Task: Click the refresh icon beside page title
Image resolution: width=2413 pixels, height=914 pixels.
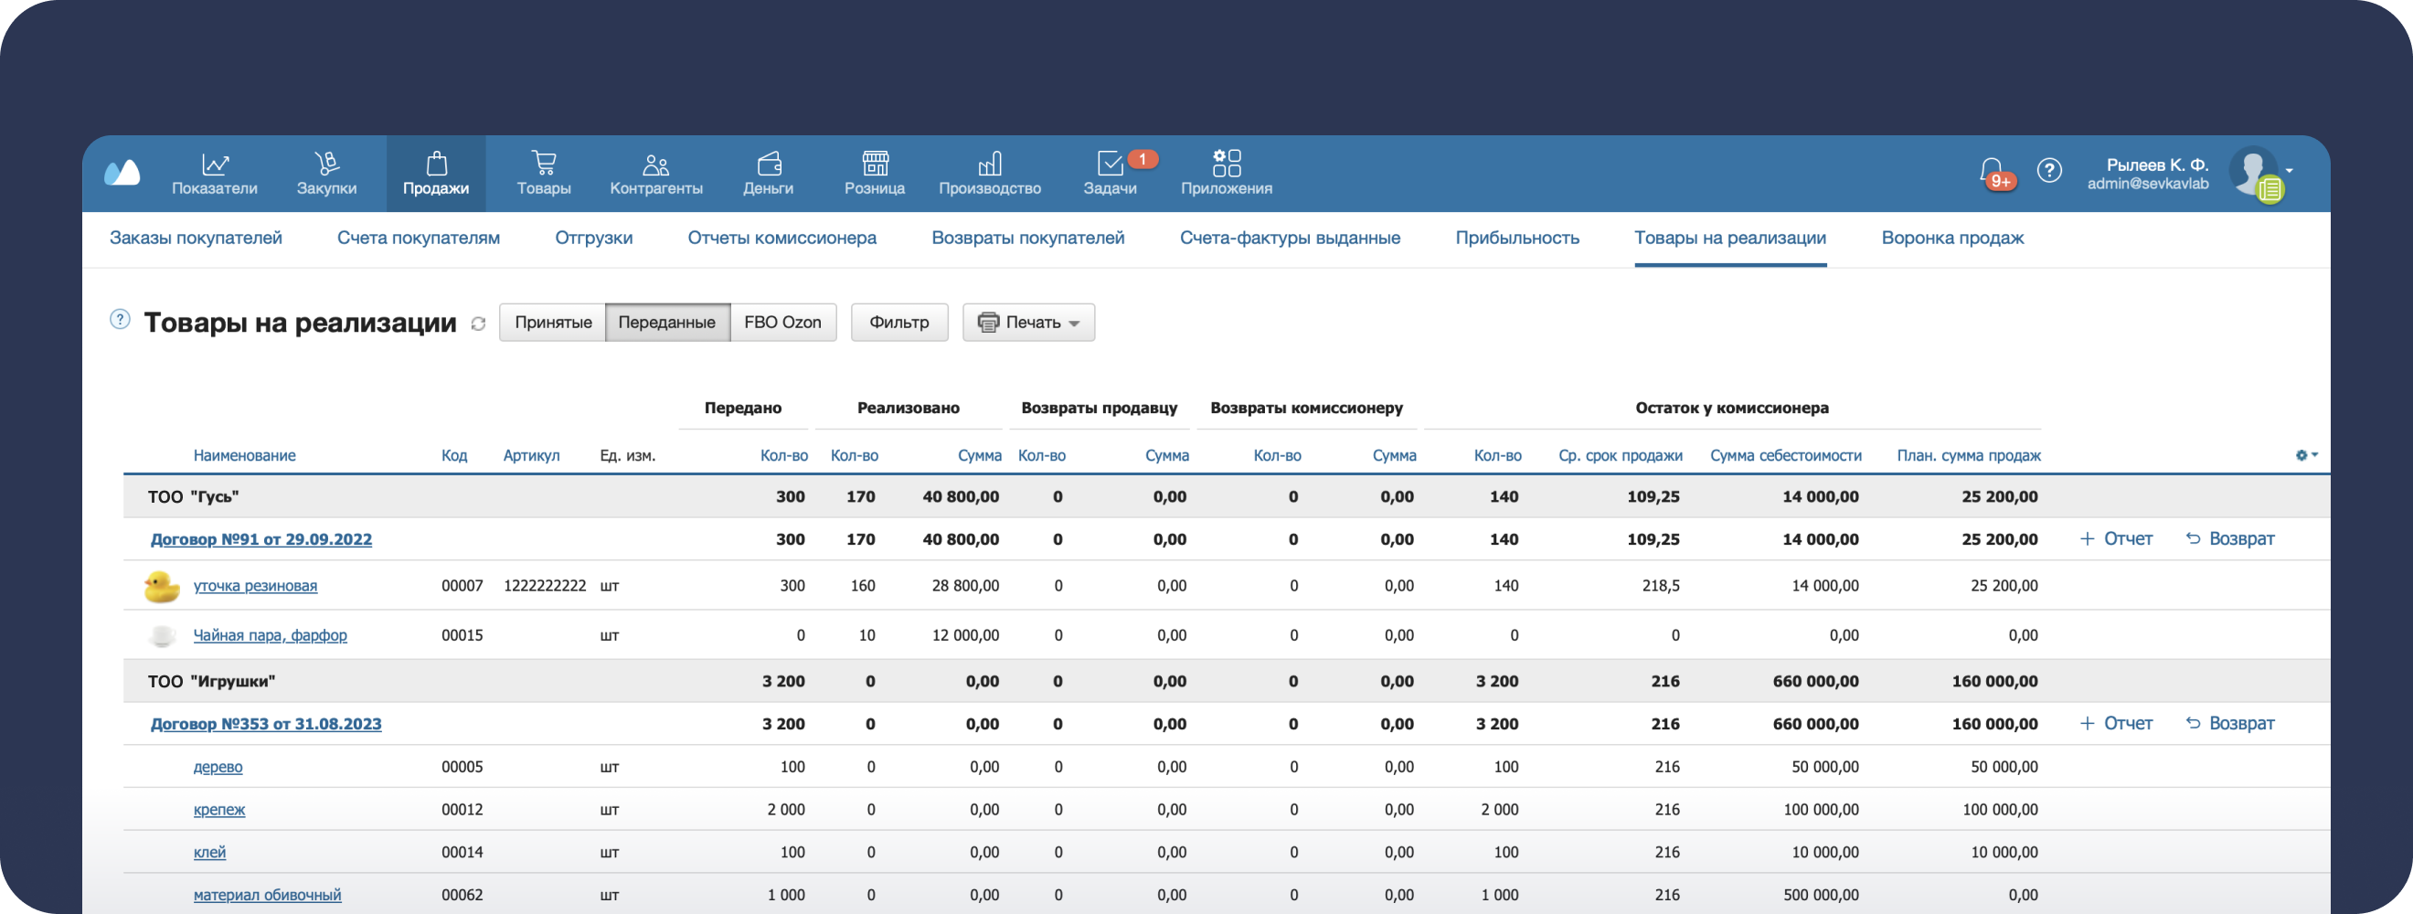Action: [x=478, y=324]
